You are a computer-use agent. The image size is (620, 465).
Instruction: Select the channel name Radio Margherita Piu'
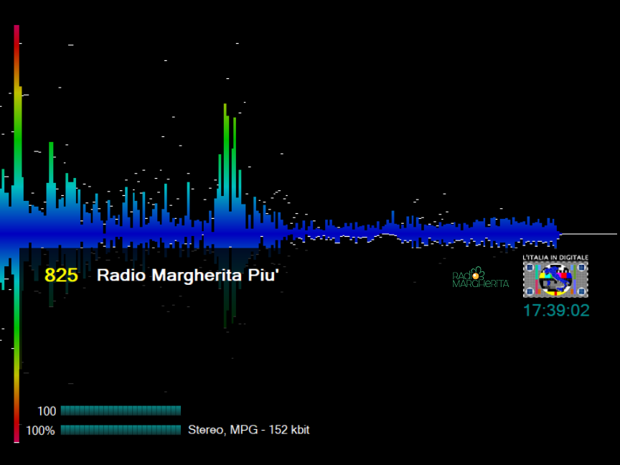click(187, 275)
